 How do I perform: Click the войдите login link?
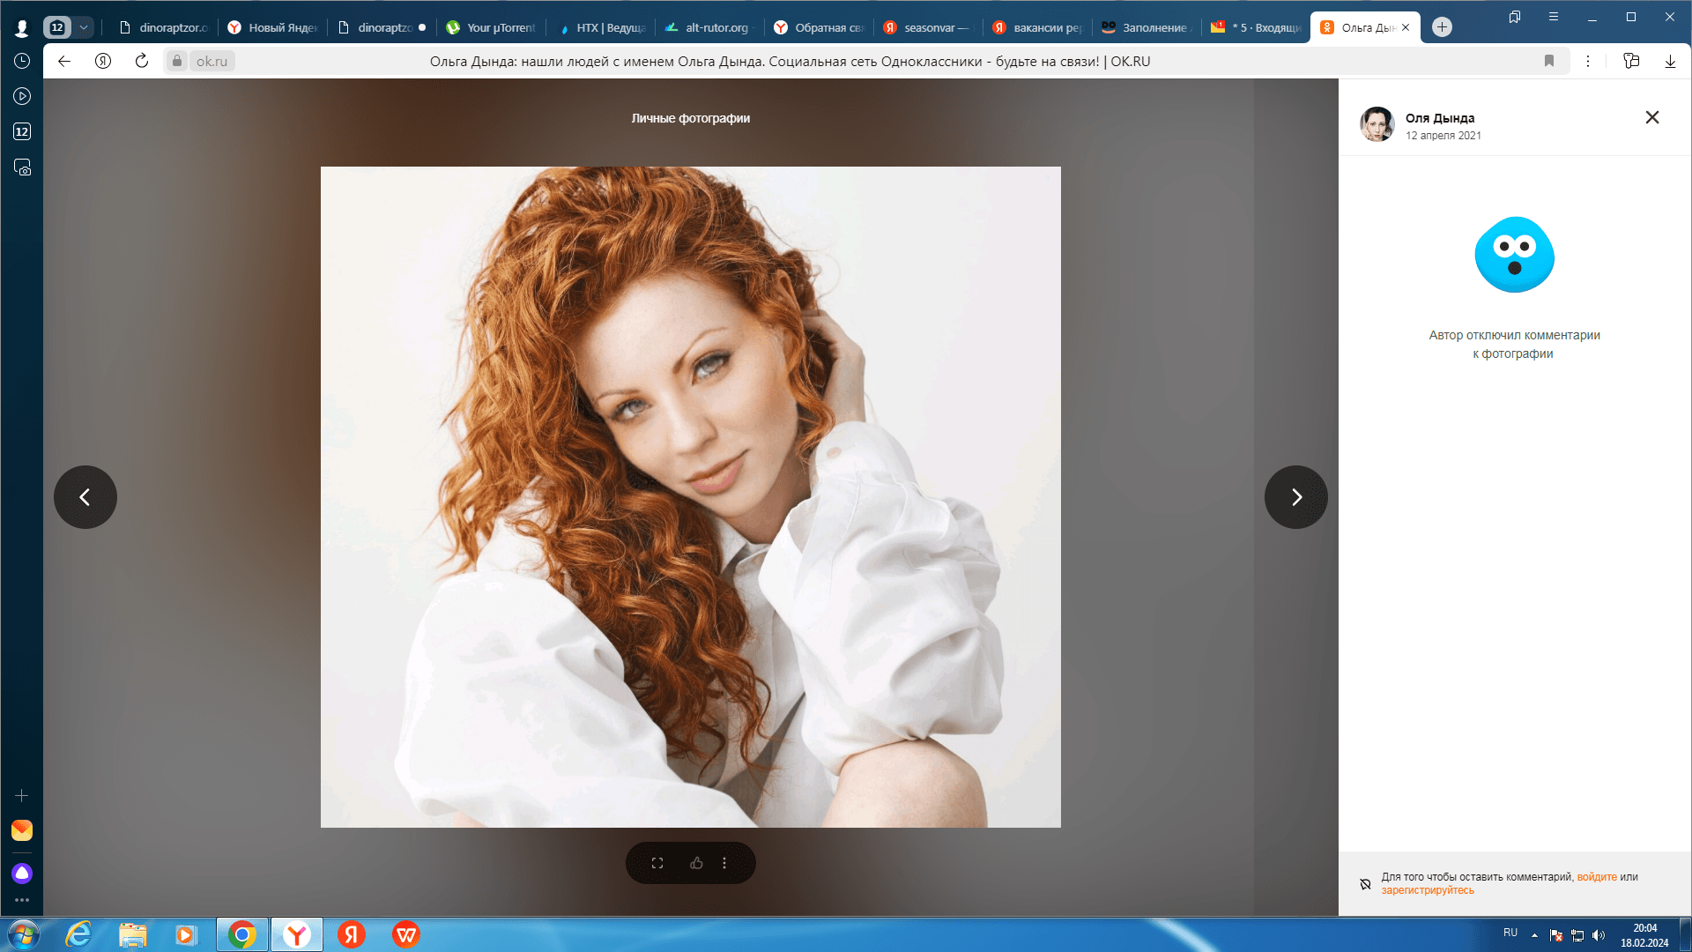coord(1596,877)
